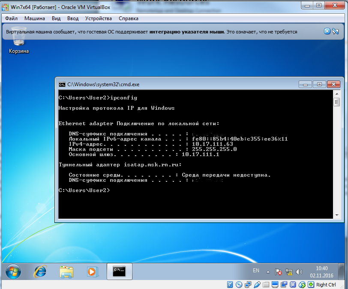Click the gateway 10.17.111.1 text

pos(201,154)
